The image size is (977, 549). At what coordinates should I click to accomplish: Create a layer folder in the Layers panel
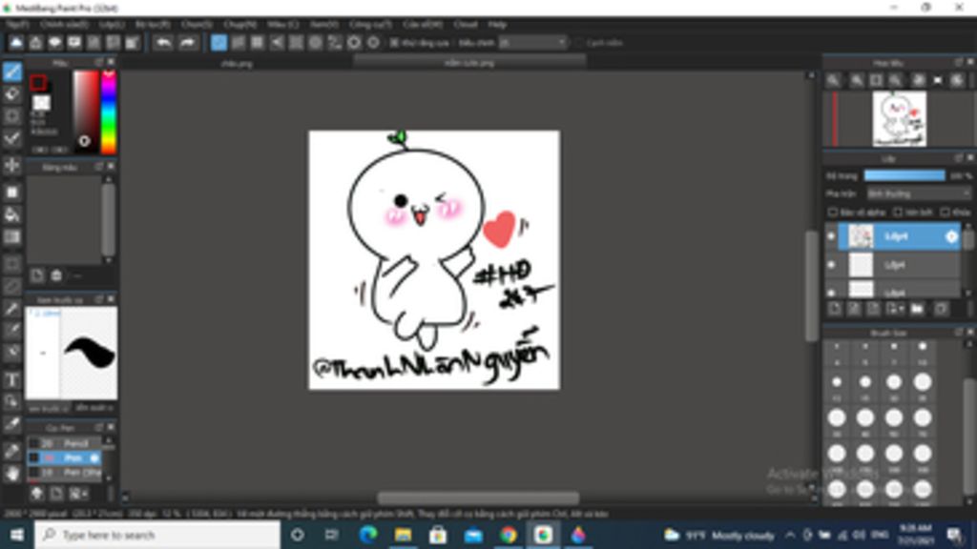pyautogui.click(x=917, y=309)
